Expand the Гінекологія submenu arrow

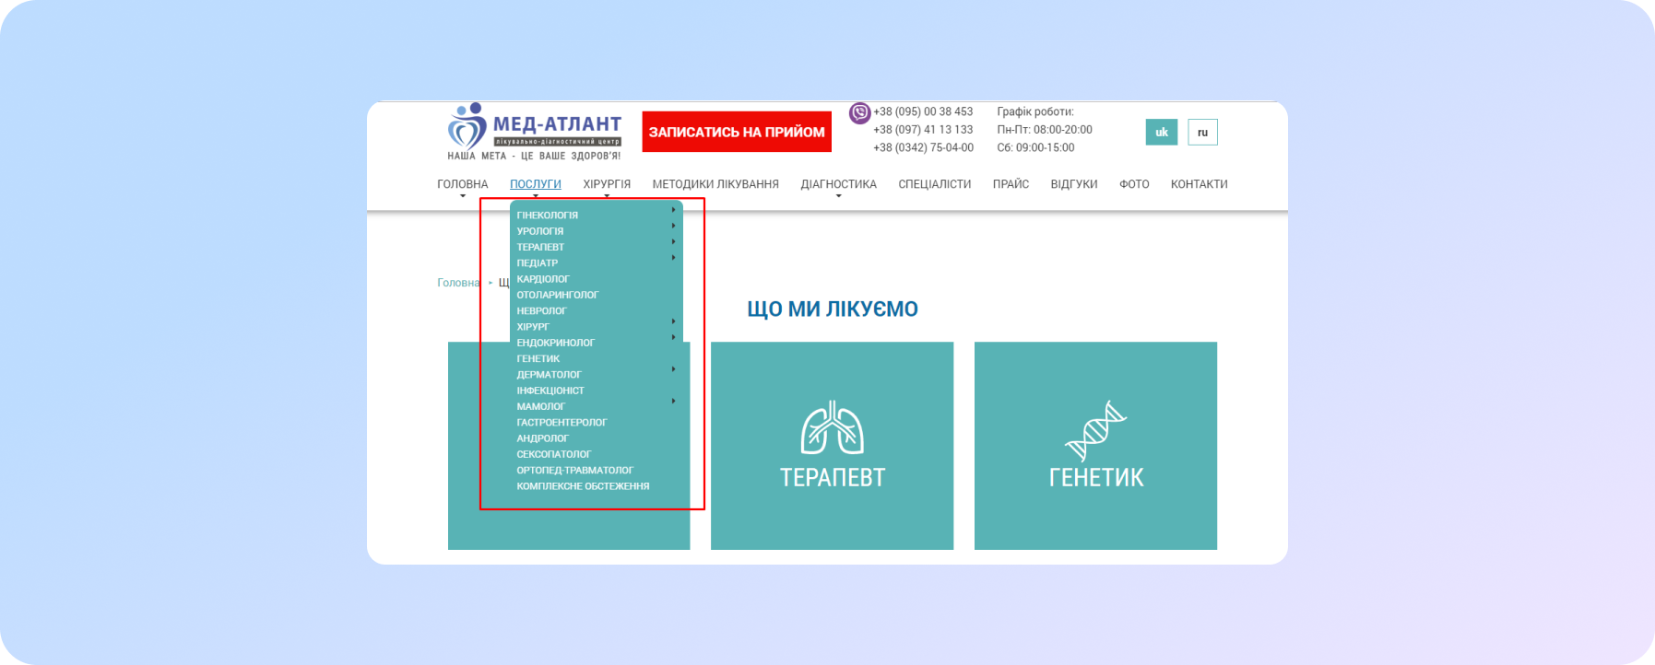tap(674, 210)
